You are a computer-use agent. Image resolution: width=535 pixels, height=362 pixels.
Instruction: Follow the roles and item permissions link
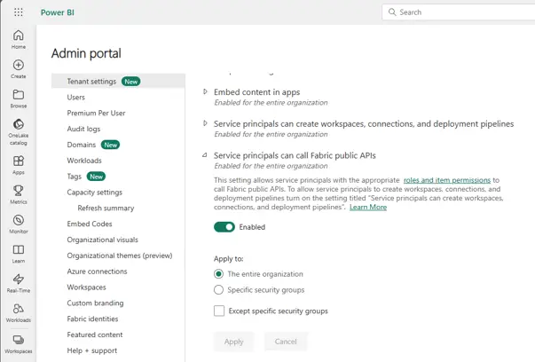click(x=447, y=180)
